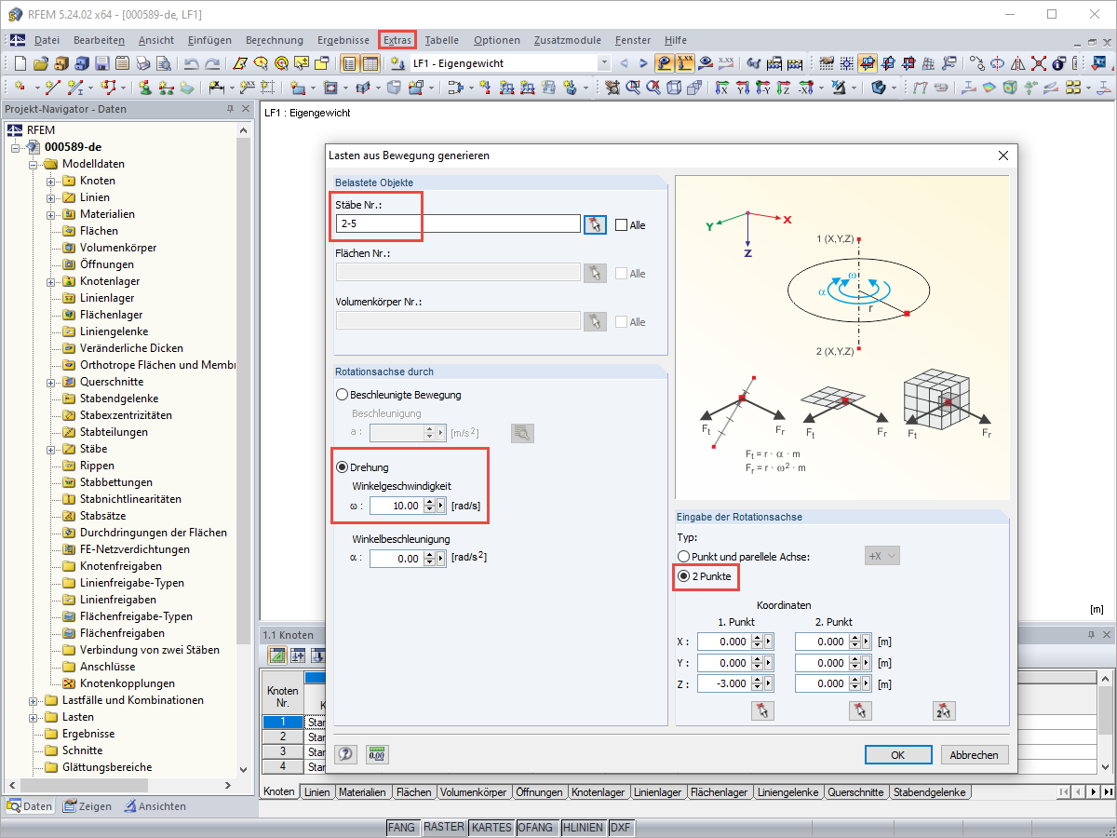Expand the Querschnitte tree node
Viewport: 1117px width, 838px height.
point(51,382)
